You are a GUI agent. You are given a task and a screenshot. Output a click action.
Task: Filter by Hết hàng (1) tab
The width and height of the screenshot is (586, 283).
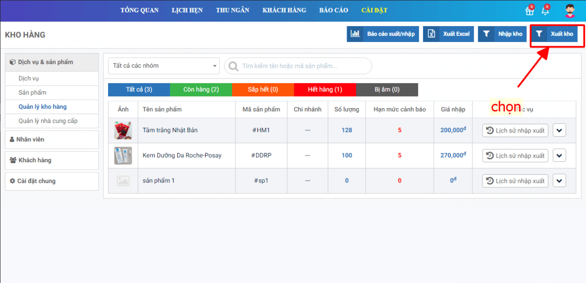(325, 90)
